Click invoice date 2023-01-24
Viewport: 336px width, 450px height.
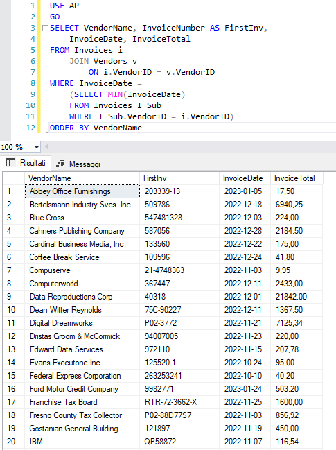pyautogui.click(x=245, y=390)
